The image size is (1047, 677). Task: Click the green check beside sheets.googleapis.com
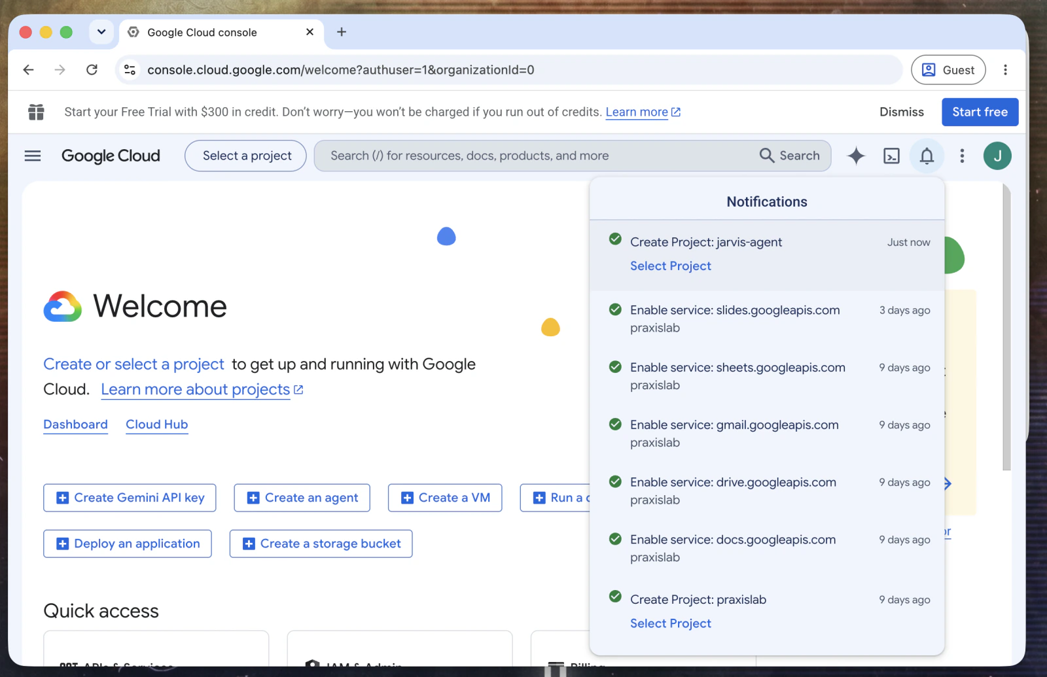(x=615, y=367)
